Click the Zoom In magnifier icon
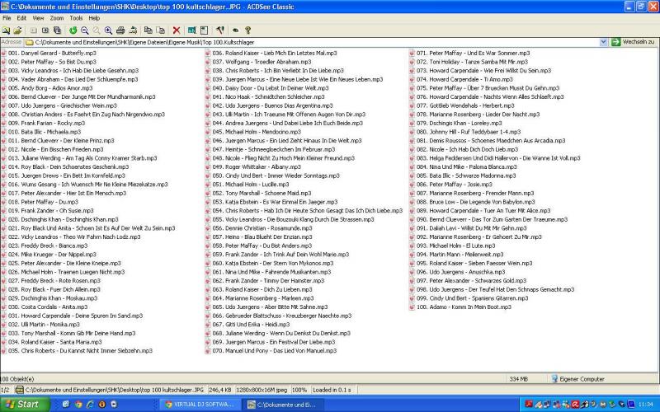 [x=108, y=30]
